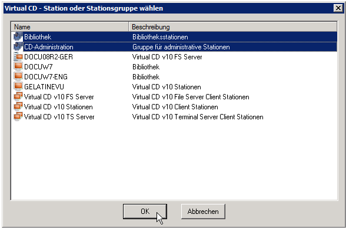
Task: Click the GELATINEVU station monitor icon
Action: point(18,86)
